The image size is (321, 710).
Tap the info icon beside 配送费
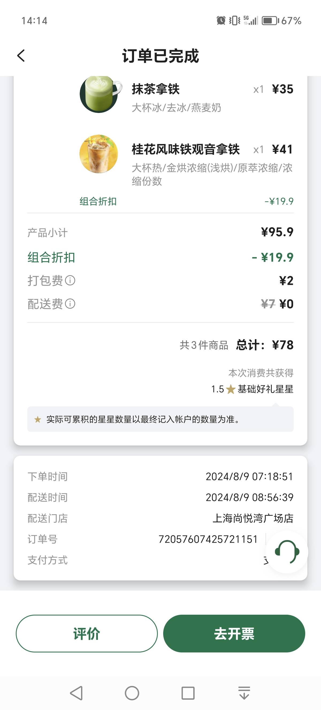[x=70, y=304]
